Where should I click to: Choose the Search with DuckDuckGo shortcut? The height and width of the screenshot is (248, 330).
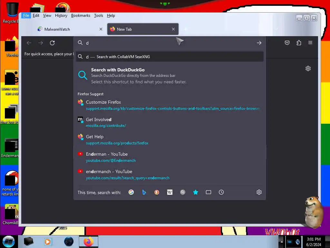click(x=170, y=75)
